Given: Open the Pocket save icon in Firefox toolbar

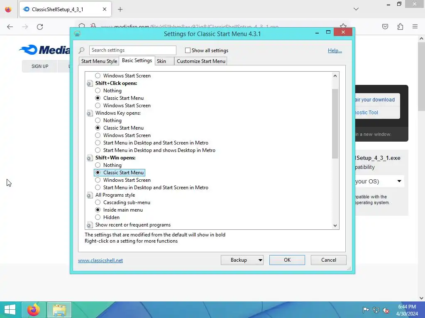Looking at the screenshot, I should (385, 26).
